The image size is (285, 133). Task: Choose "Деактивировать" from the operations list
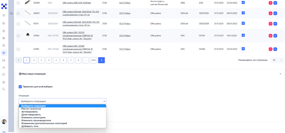point(31,115)
